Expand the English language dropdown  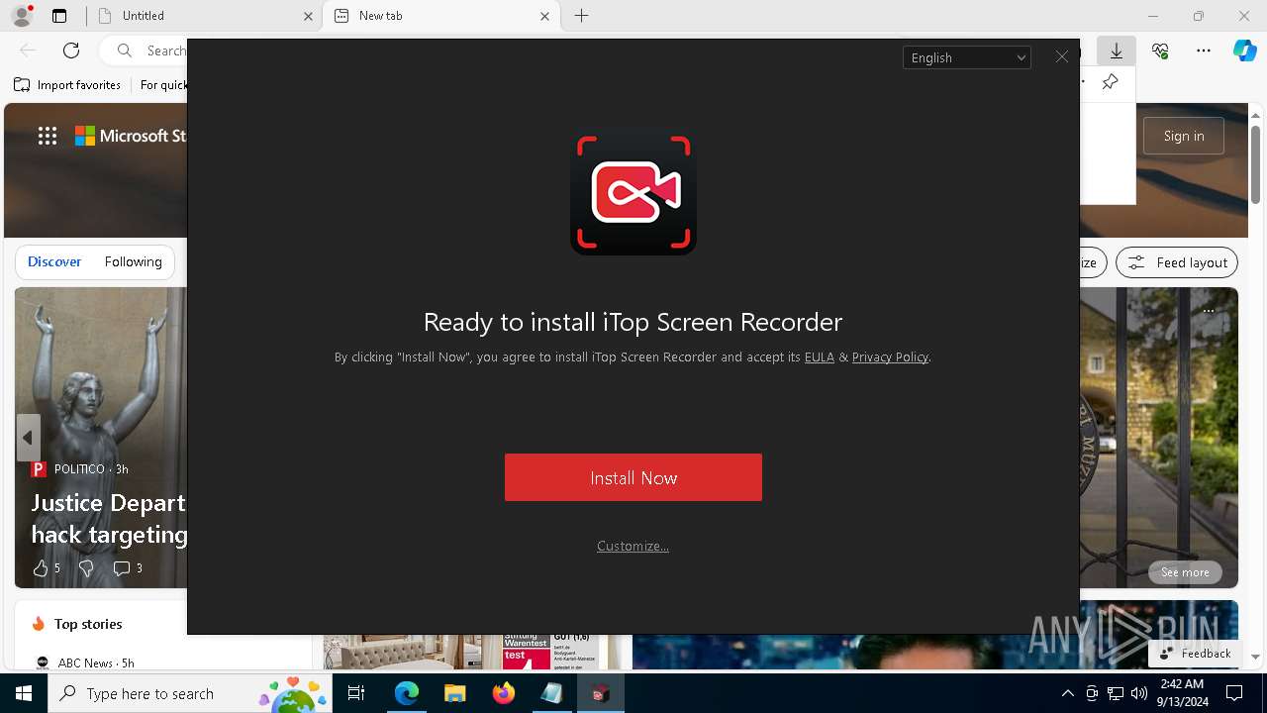pos(966,57)
